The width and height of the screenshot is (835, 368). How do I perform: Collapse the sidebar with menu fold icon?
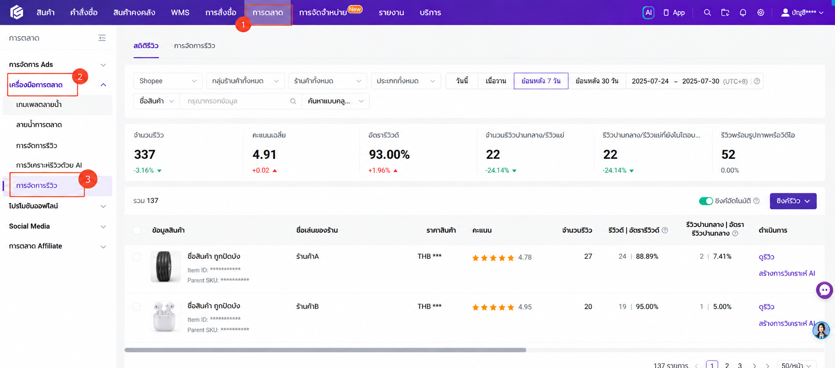point(102,38)
